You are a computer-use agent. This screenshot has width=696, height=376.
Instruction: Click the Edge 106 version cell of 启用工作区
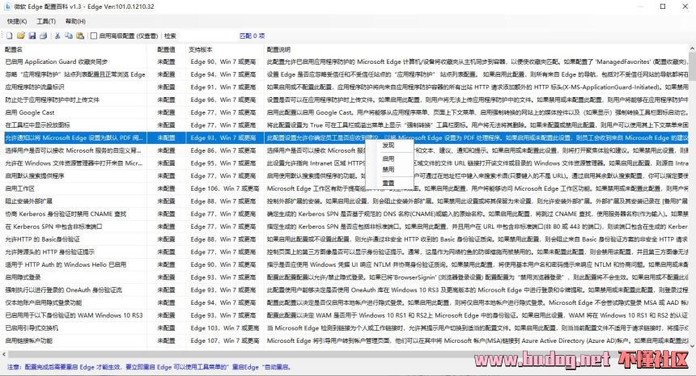tap(225, 188)
